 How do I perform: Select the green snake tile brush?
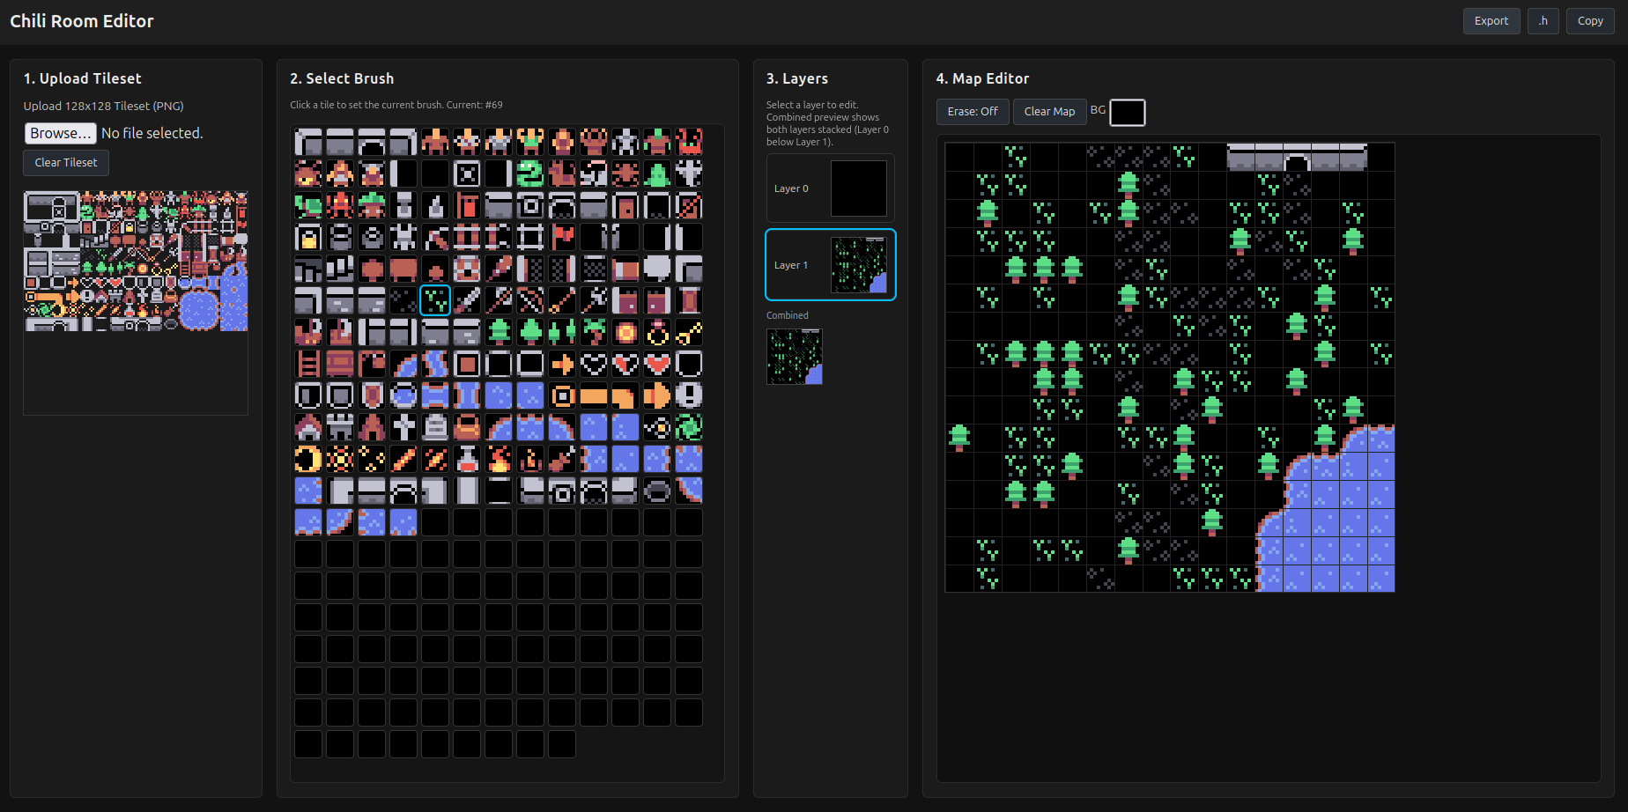530,173
